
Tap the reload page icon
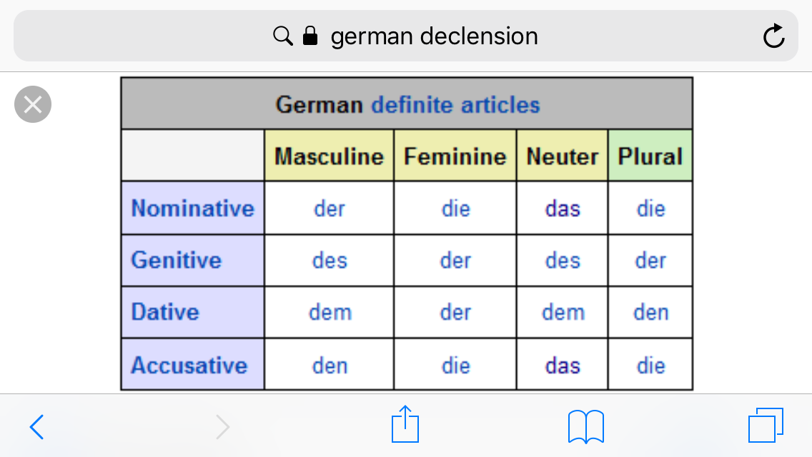click(x=773, y=36)
